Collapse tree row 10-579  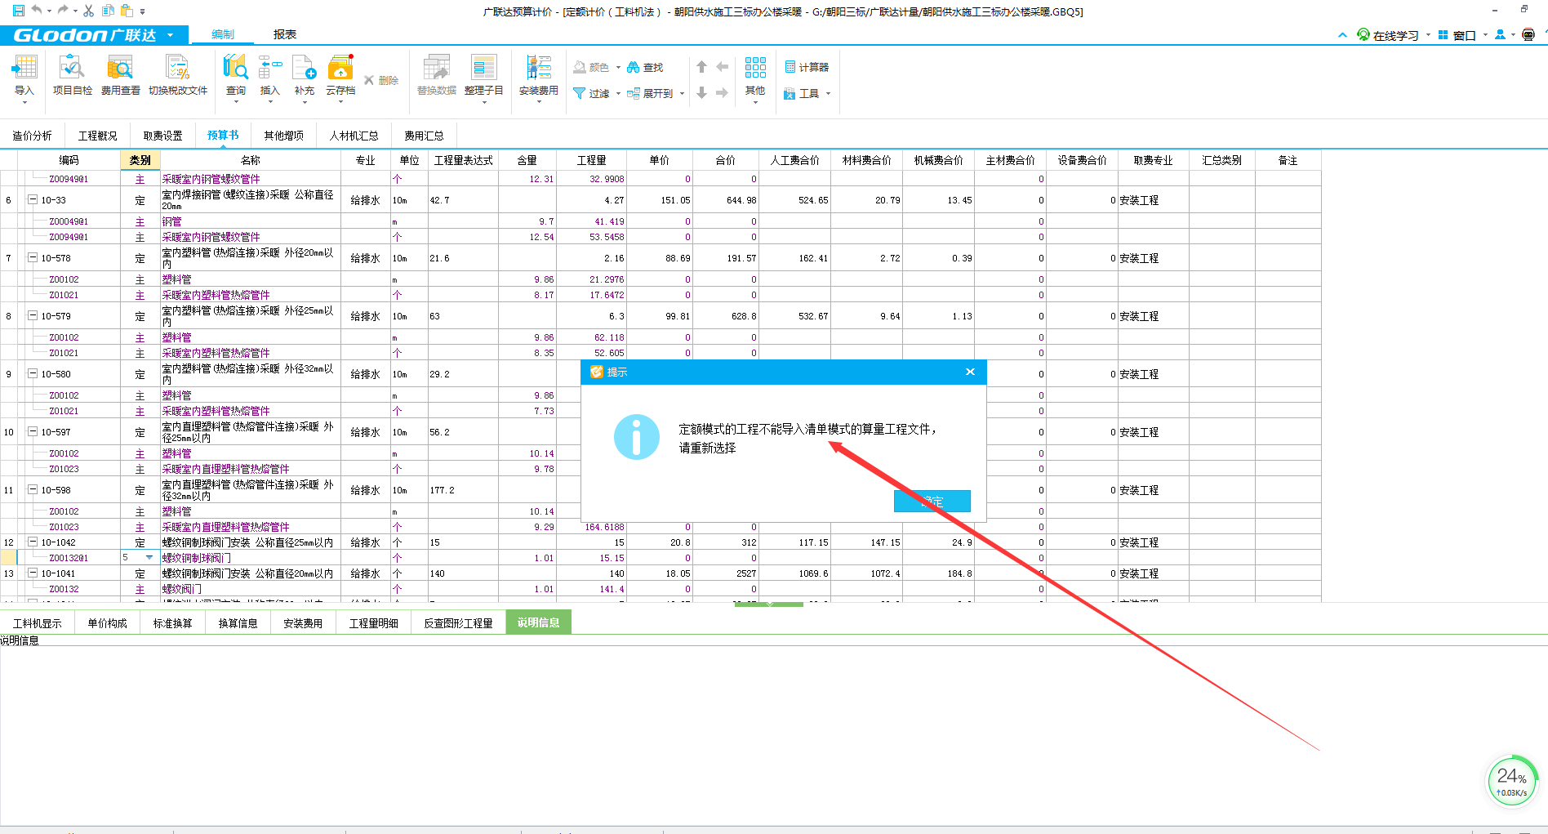coord(33,315)
